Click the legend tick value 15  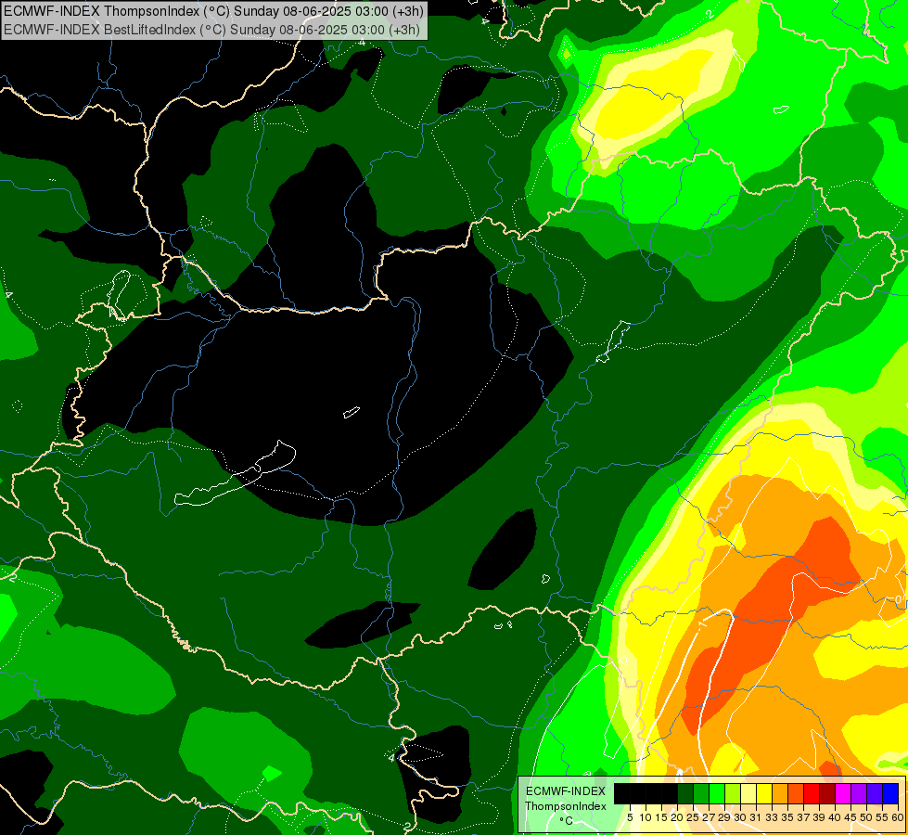coord(662,817)
